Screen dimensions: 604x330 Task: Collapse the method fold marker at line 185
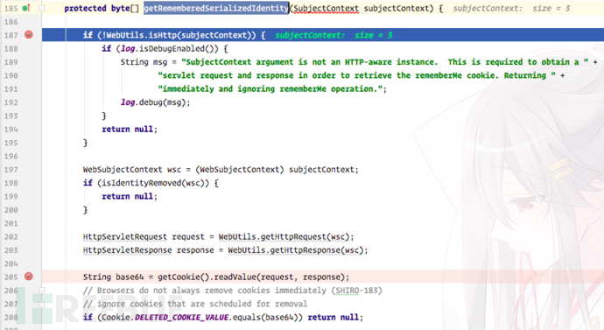click(42, 8)
